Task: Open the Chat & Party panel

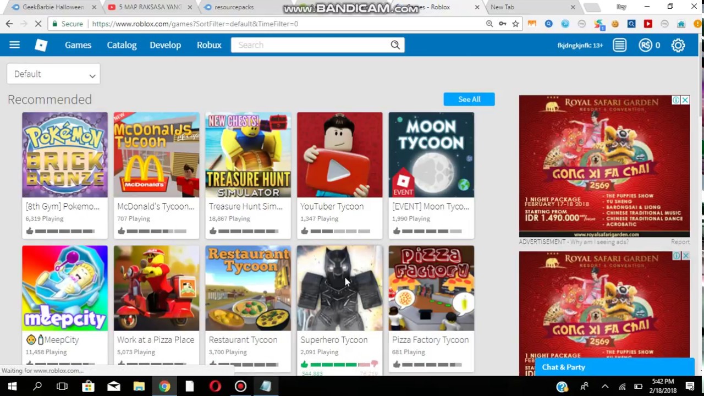Action: 615,367
